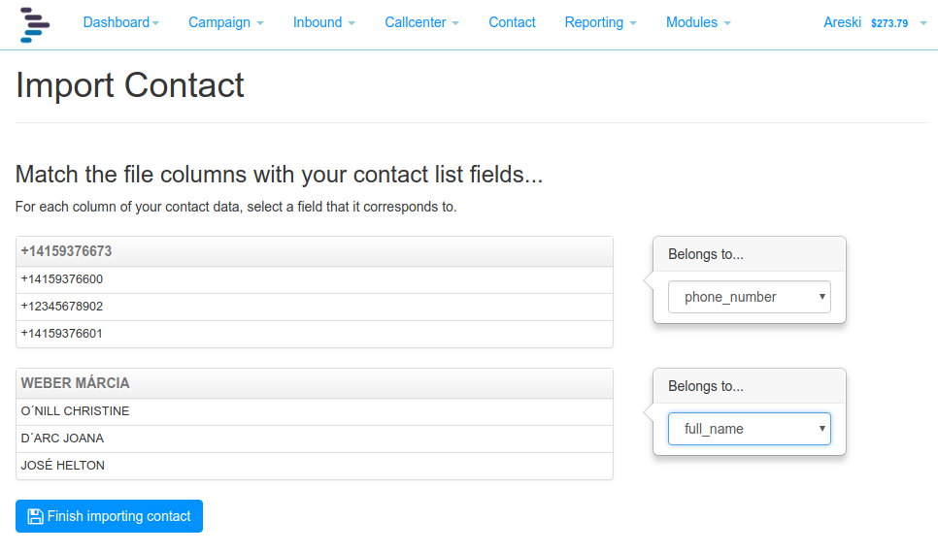Screen dimensions: 938x553
Task: Go to the Contact page
Action: click(512, 22)
